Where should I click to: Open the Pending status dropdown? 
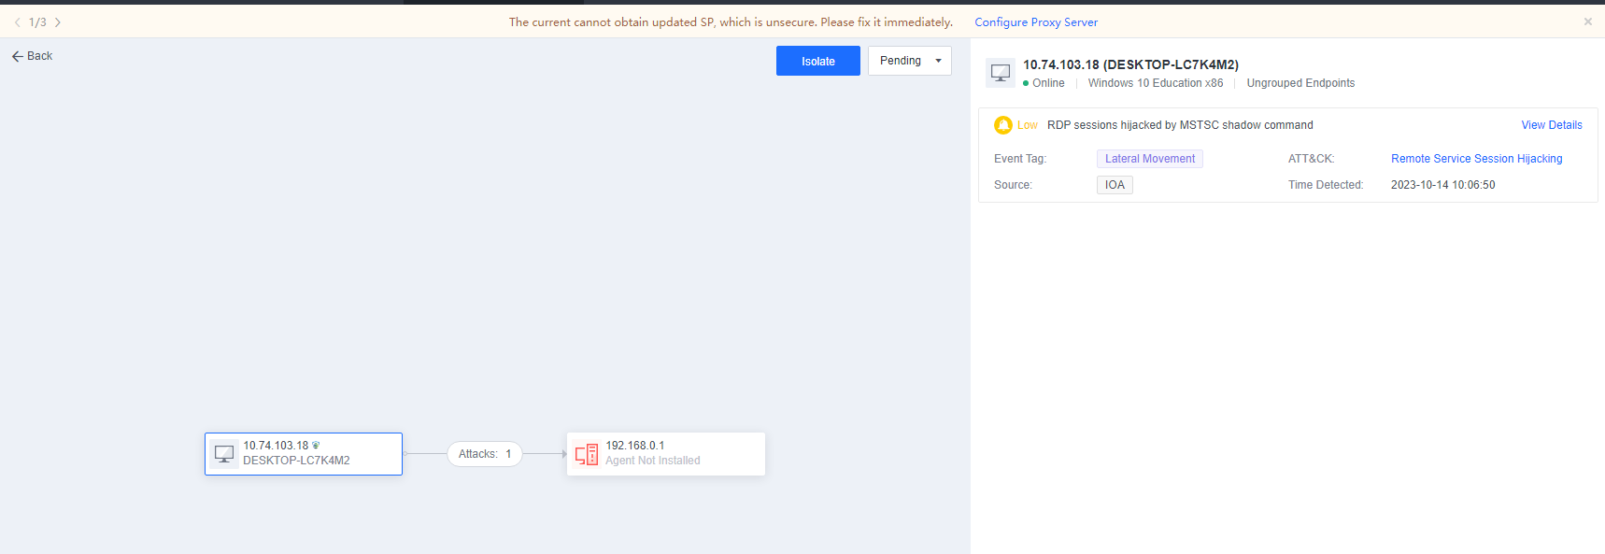(x=901, y=61)
